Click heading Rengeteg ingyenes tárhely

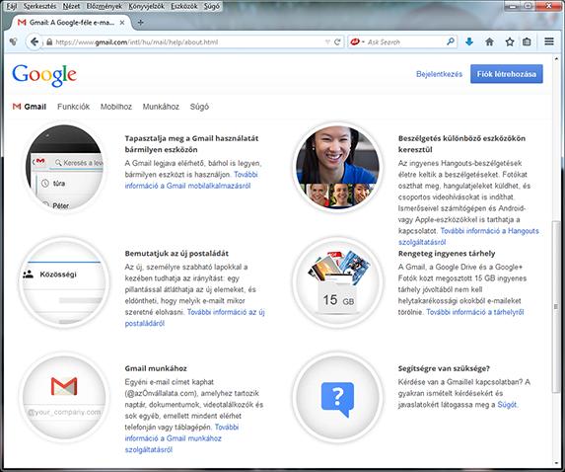point(447,254)
